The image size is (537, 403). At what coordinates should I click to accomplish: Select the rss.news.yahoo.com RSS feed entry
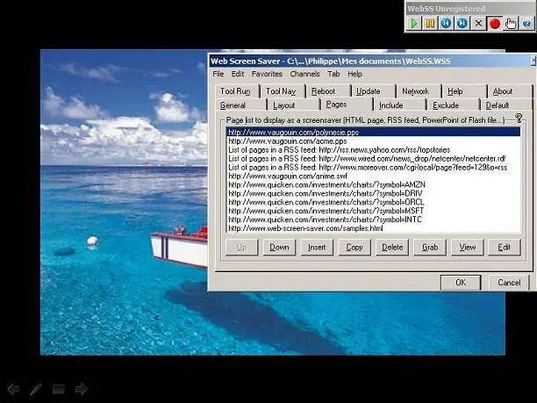pos(373,150)
